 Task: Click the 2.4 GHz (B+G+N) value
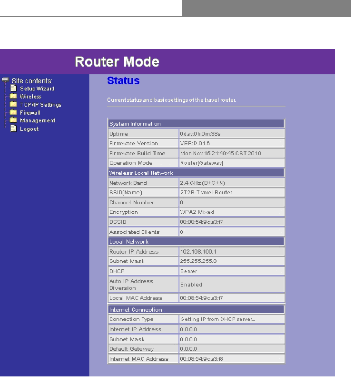click(x=202, y=183)
